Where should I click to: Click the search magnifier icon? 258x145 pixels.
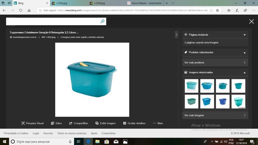coord(102,21)
